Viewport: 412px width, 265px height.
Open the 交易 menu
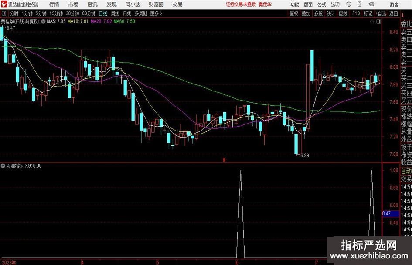pyautogui.click(x=177, y=4)
